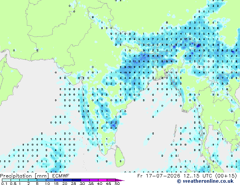Viewport: 240px width, 185px height.
Task: Click the '25' legend scale label
Action: pyautogui.click(x=73, y=183)
